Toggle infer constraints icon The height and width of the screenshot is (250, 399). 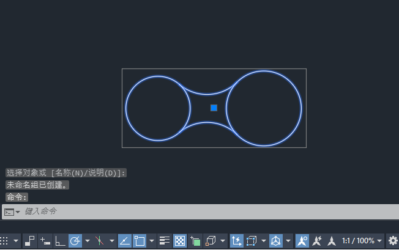click(x=30, y=241)
